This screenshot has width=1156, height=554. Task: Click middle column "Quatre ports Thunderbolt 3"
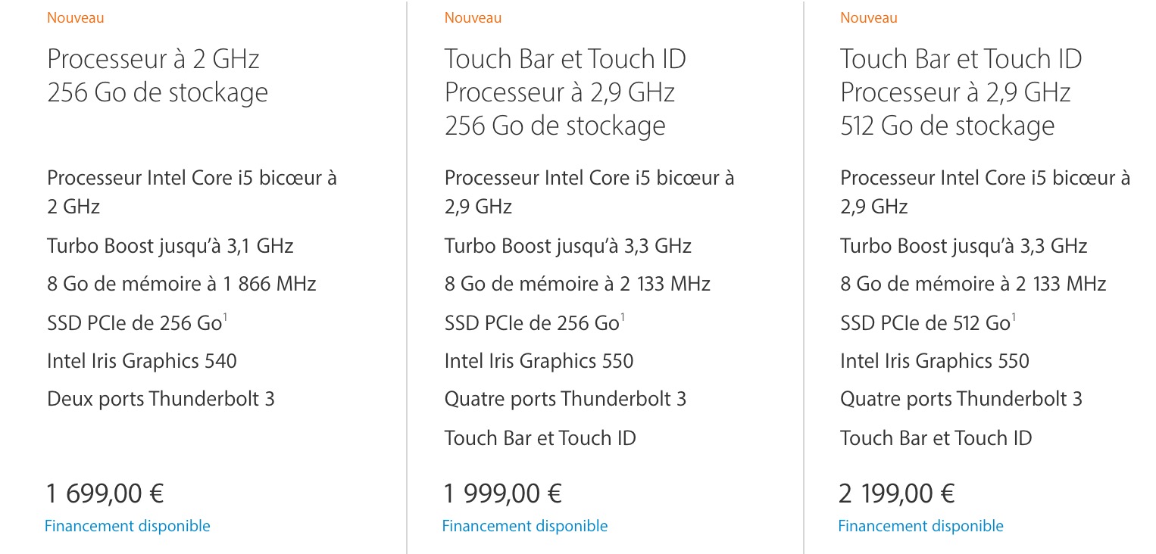(565, 399)
